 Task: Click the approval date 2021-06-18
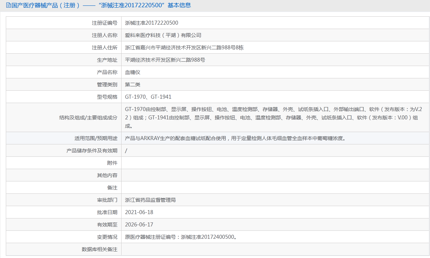pos(139,212)
